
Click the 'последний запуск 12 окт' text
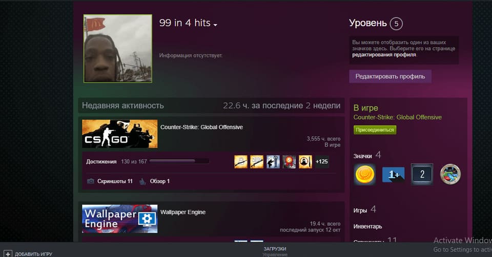[310, 230]
